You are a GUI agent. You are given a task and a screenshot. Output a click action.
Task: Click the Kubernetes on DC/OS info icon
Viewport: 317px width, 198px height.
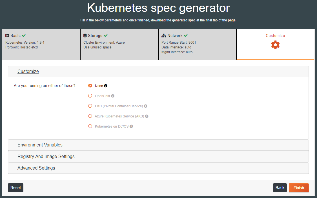[131, 126]
